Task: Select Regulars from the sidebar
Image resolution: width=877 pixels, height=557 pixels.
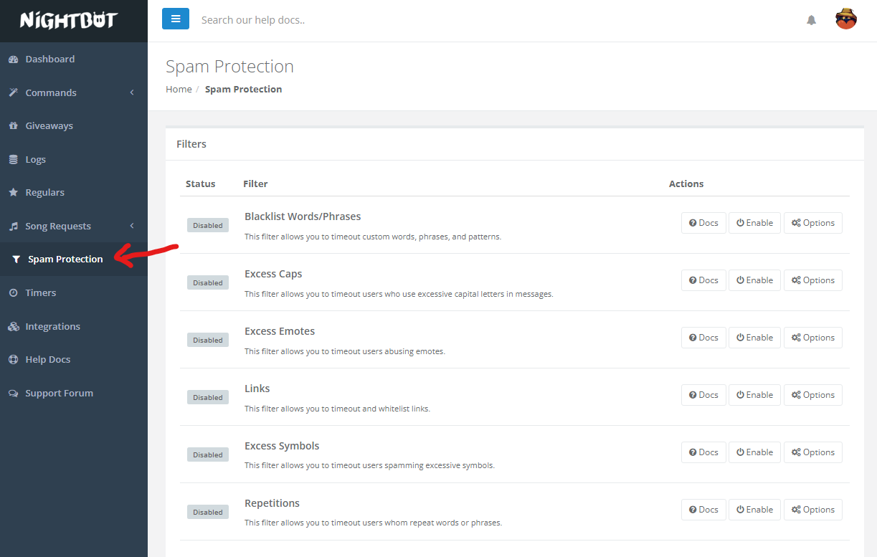Action: point(74,193)
